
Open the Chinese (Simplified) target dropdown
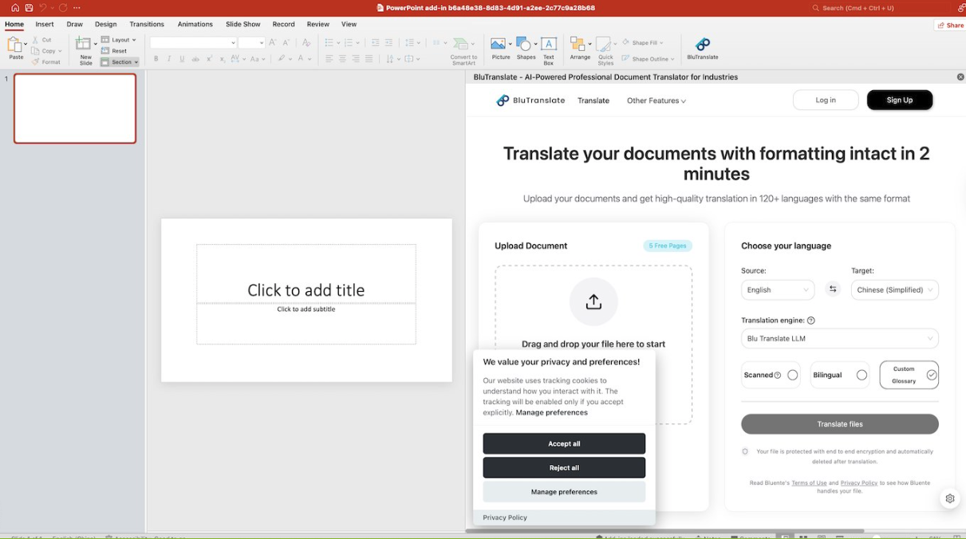coord(894,289)
